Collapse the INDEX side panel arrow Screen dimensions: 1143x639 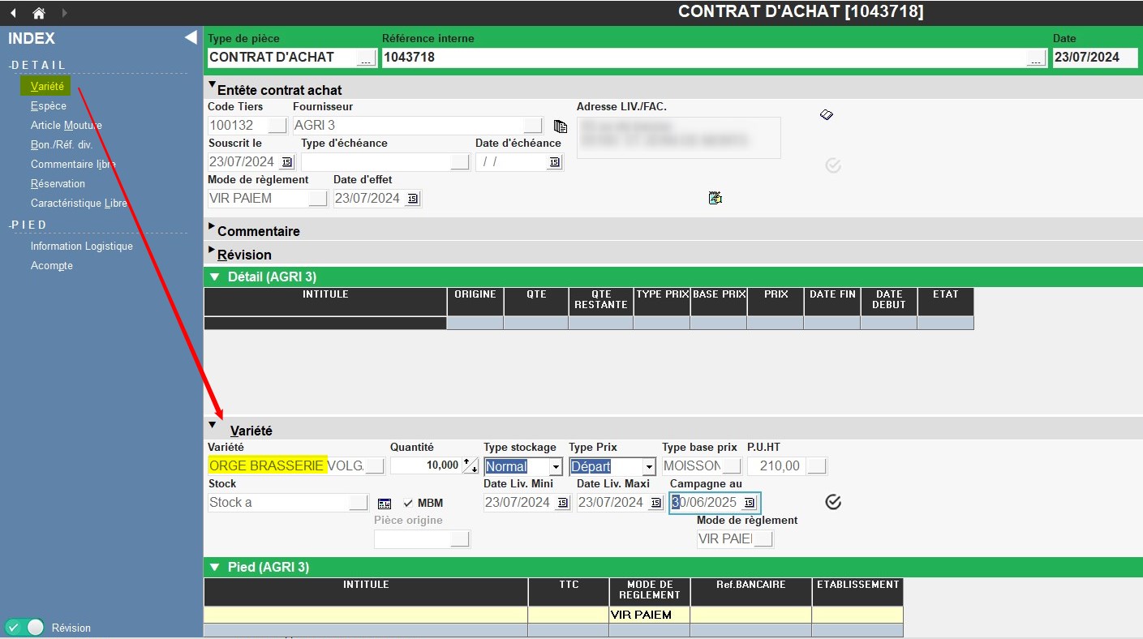(x=191, y=37)
